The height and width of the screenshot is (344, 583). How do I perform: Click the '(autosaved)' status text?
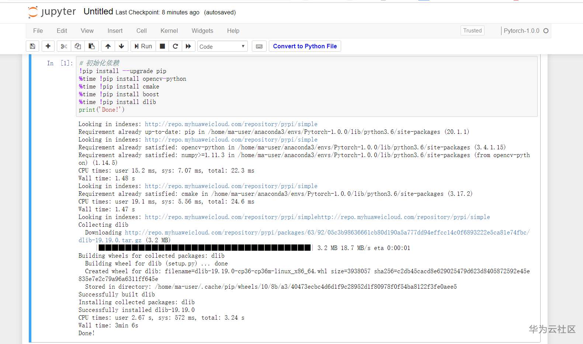[220, 13]
